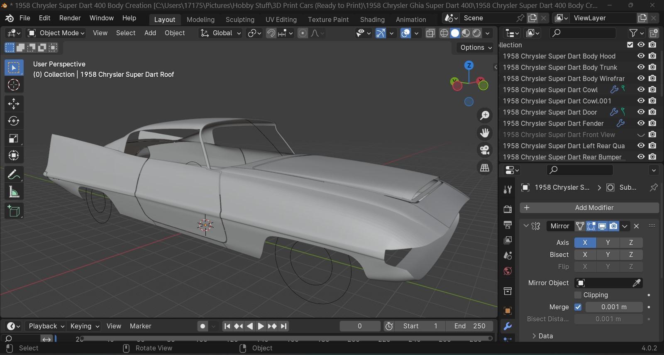Screen dimensions: 664x355
Task: Toggle Mirror axis Y
Action: (608, 242)
